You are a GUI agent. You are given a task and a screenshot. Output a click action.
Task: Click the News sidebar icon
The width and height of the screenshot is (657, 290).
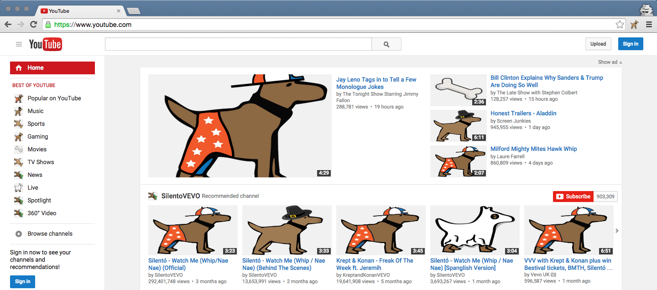pyautogui.click(x=19, y=175)
